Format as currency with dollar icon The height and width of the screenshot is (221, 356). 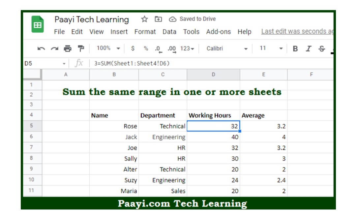click(133, 48)
